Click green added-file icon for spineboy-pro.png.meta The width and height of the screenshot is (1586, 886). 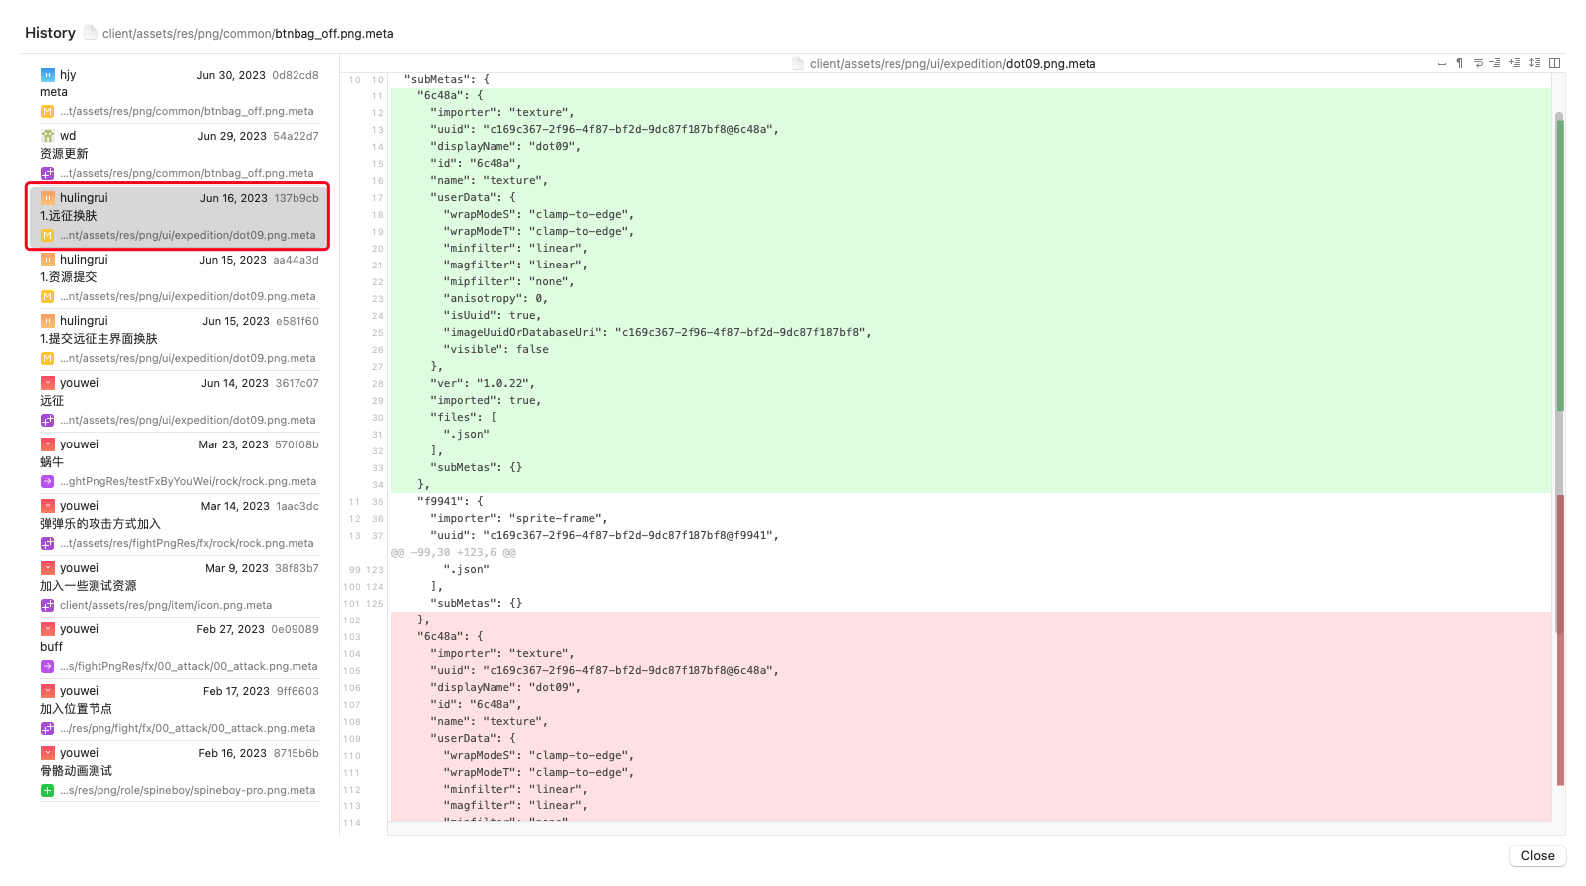(x=47, y=791)
